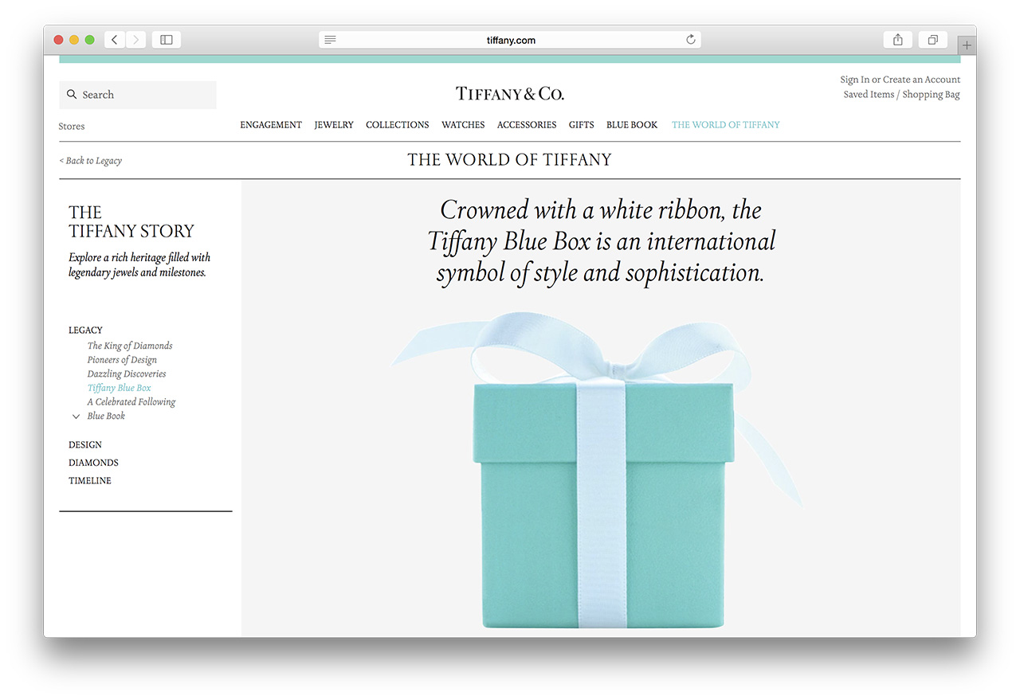Click the Safari back arrow button
Viewport: 1020px width, 700px height.
[x=115, y=40]
